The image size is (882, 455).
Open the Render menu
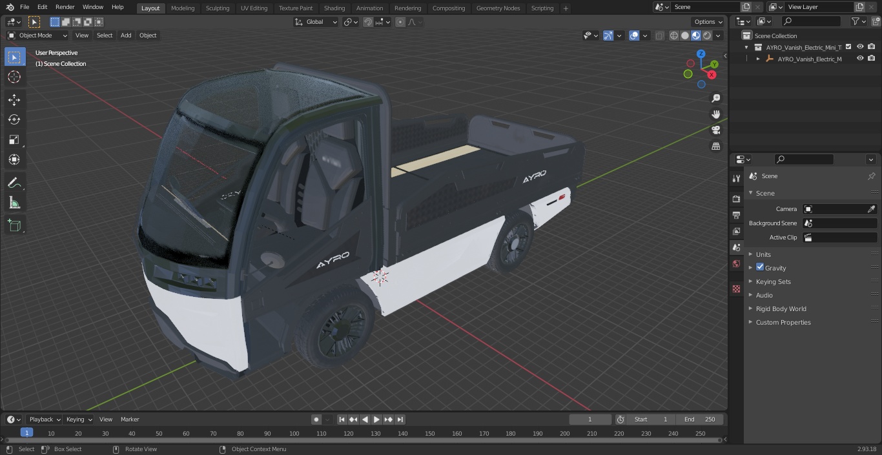coord(65,7)
